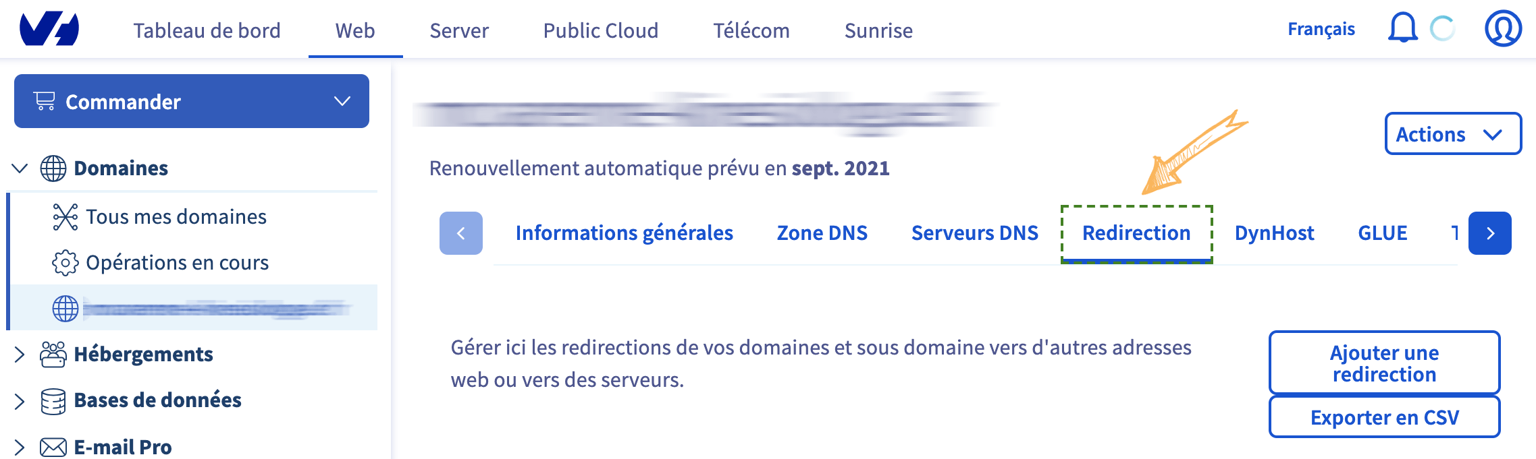This screenshot has height=459, width=1536.
Task: Open the user account profile icon
Action: point(1503,28)
